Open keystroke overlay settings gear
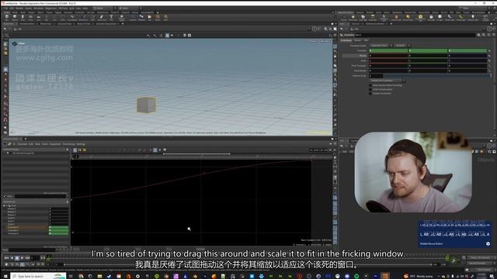 click(x=488, y=243)
